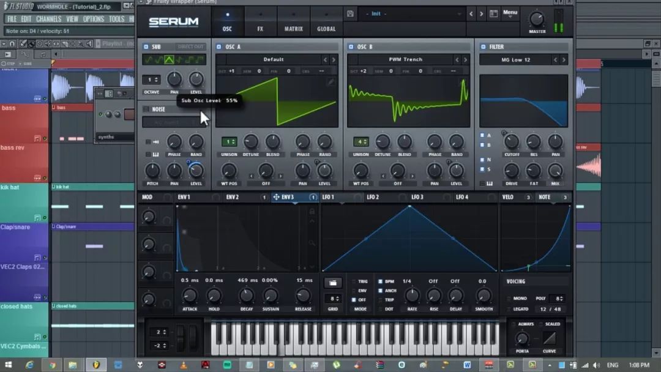661x372 pixels.
Task: Click the pencil edit icon in OSC A
Action: pyautogui.click(x=330, y=82)
